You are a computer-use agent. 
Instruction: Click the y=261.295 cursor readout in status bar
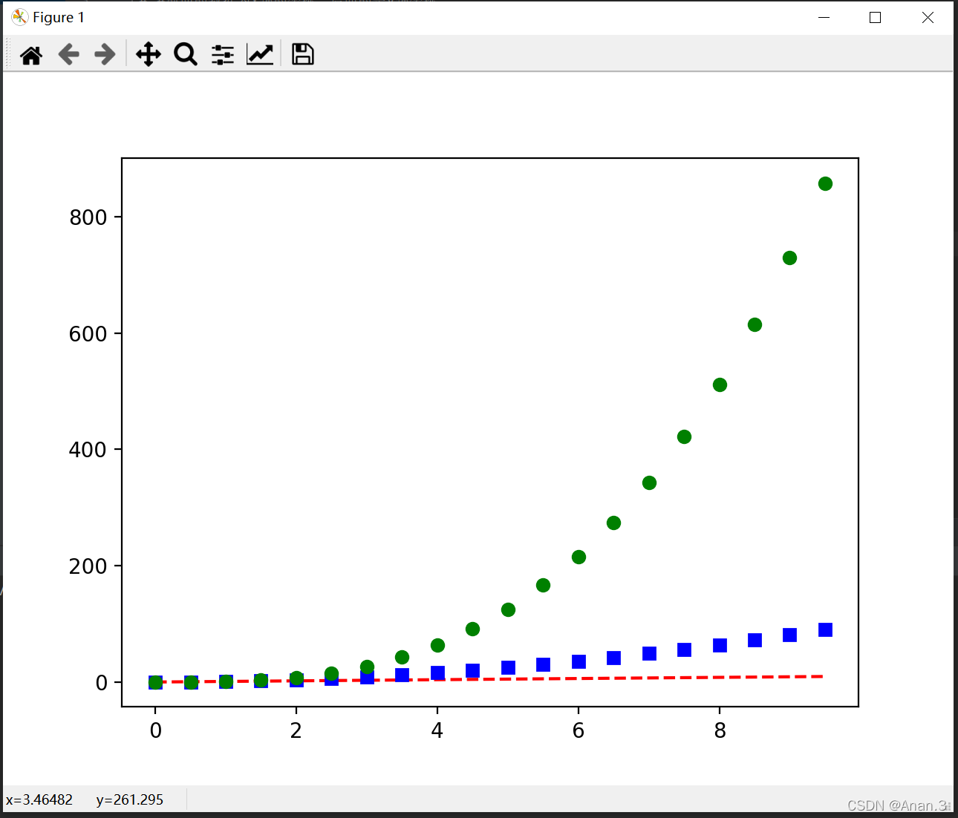pyautogui.click(x=130, y=799)
